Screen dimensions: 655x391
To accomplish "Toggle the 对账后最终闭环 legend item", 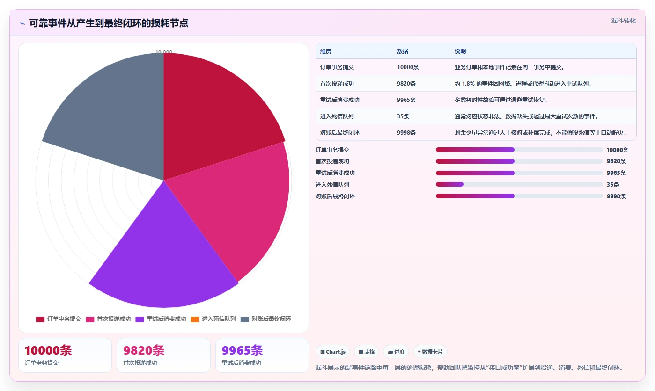I will click(x=266, y=319).
